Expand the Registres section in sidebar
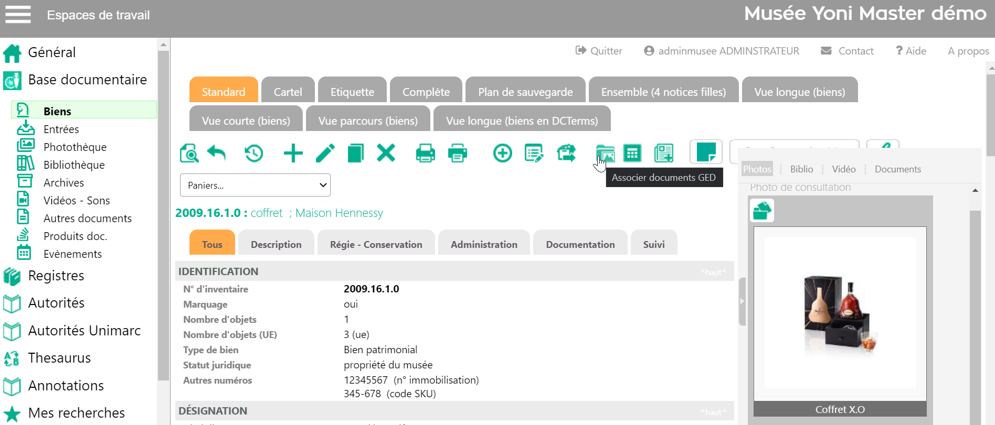The height and width of the screenshot is (425, 995). pyautogui.click(x=56, y=276)
